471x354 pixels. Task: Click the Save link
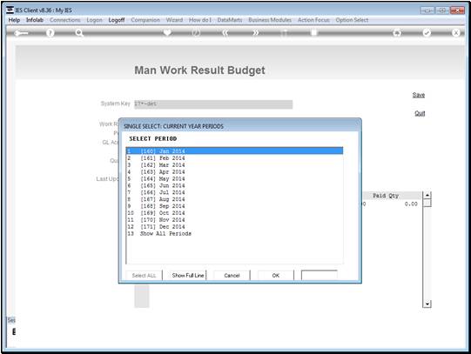tap(419, 95)
